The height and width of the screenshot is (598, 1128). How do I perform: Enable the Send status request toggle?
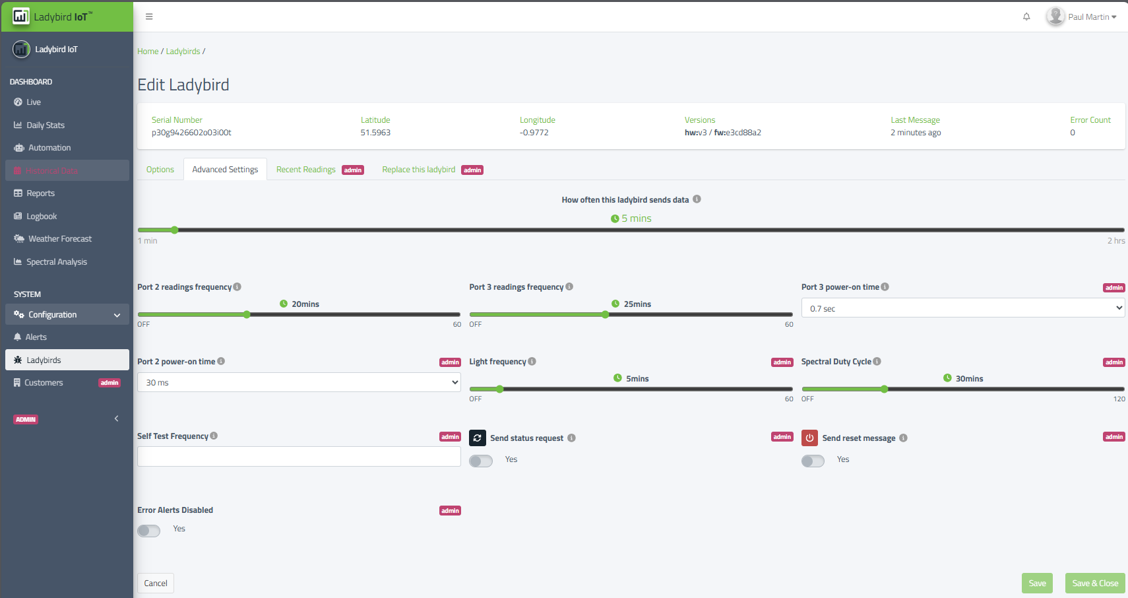(481, 461)
